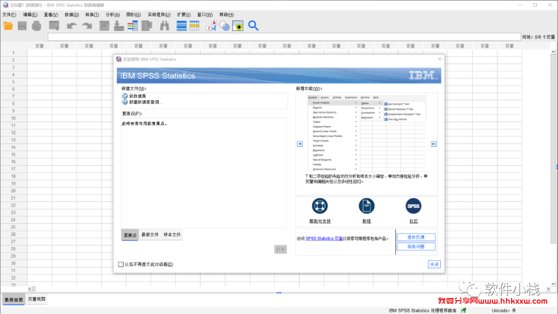Viewport: 558px width, 314px height.
Task: Click the 新建数据库查询 icon
Action: 125,102
